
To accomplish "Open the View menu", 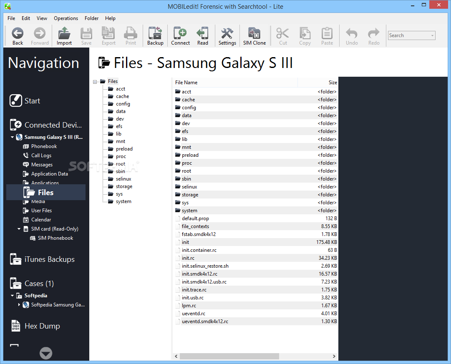I will coord(42,18).
